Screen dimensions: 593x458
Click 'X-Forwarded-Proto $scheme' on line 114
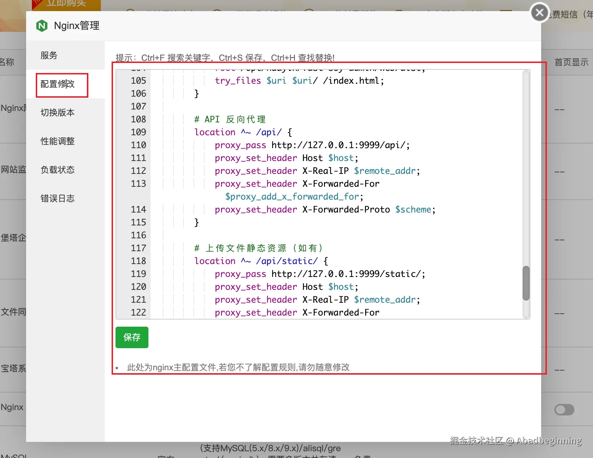point(369,209)
